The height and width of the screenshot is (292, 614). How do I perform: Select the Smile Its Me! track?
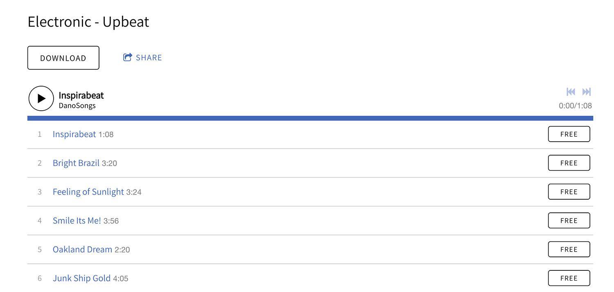pyautogui.click(x=77, y=221)
